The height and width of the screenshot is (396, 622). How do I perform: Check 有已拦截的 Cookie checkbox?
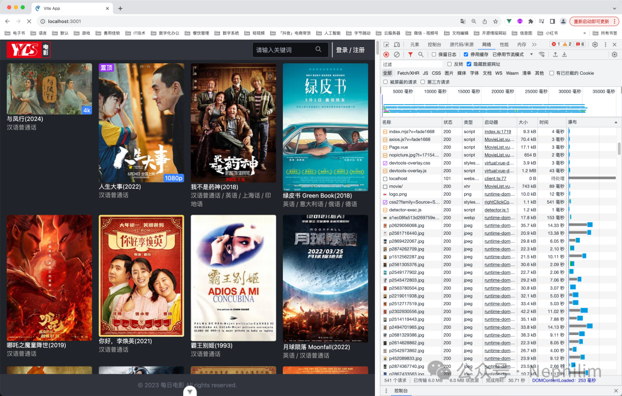551,73
